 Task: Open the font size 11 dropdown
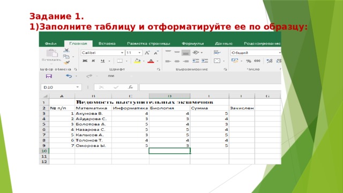139,53
